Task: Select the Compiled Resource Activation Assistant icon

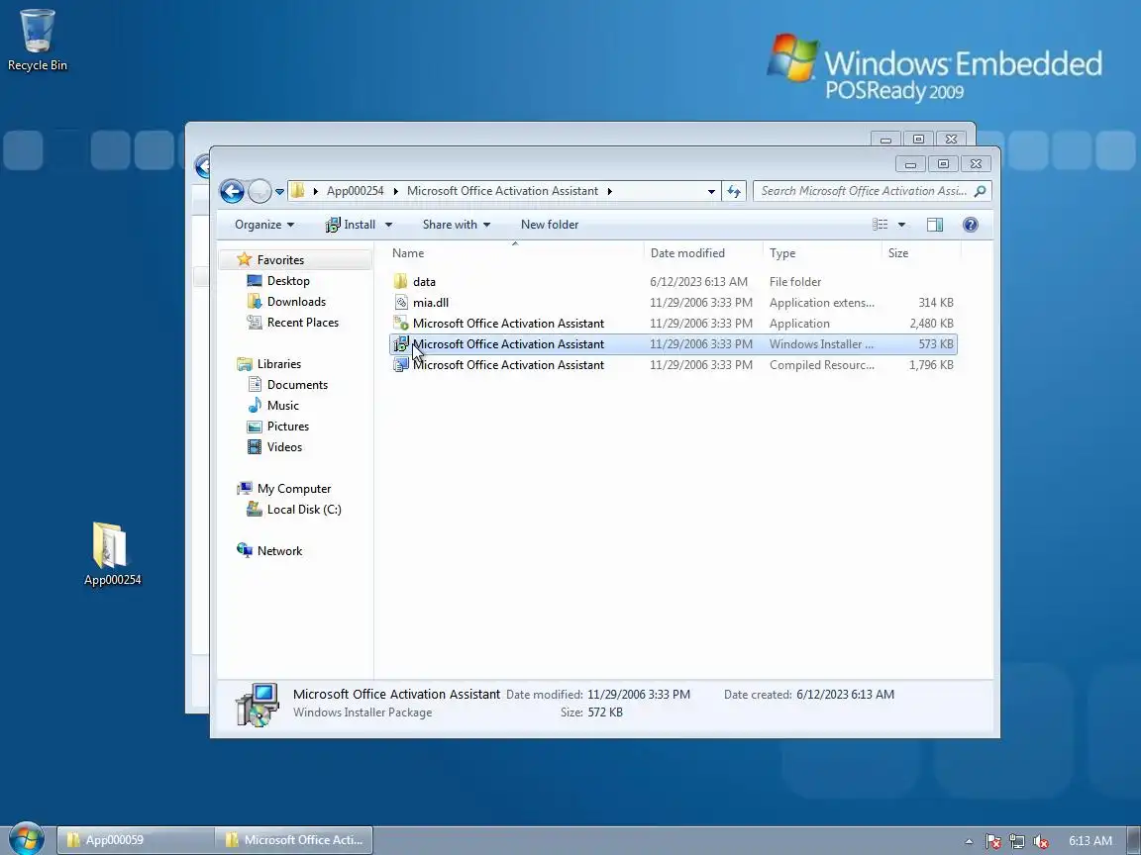Action: click(x=401, y=365)
